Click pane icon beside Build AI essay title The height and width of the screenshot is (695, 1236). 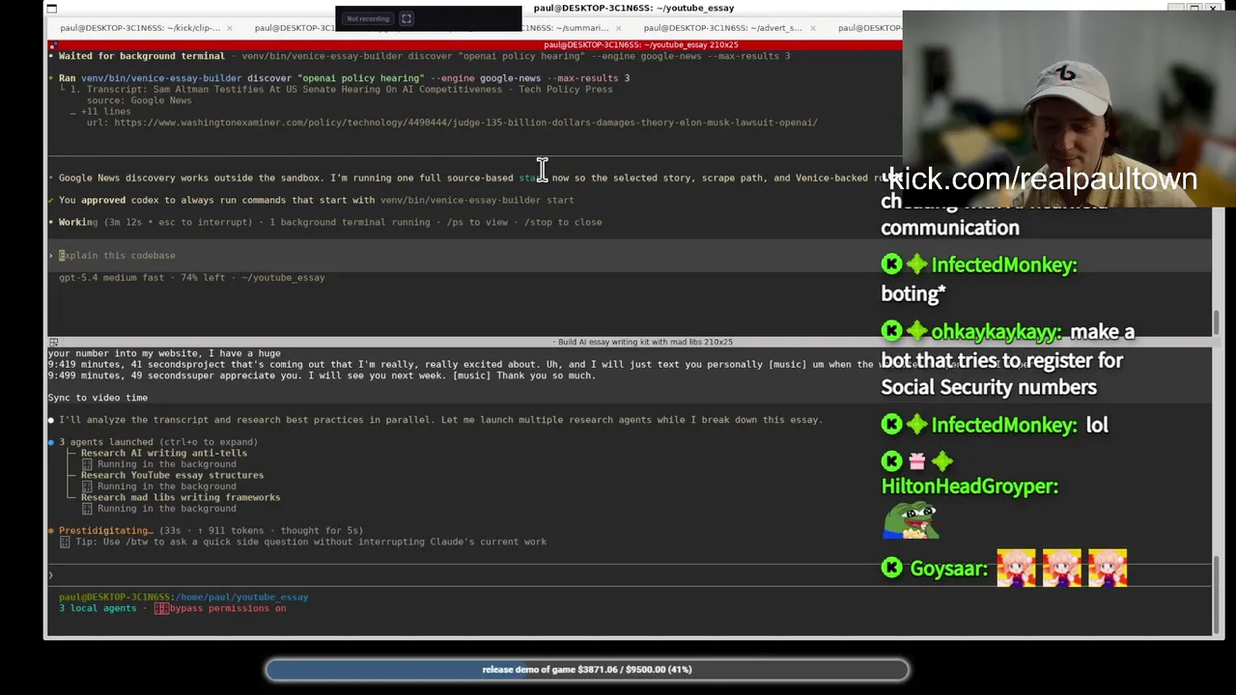[x=53, y=342]
